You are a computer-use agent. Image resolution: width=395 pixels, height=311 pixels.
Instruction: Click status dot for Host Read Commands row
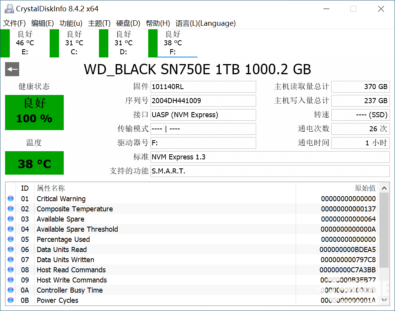coord(11,270)
